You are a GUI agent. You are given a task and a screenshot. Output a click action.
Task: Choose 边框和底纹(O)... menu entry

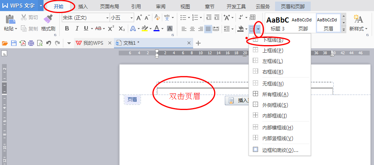(279, 150)
